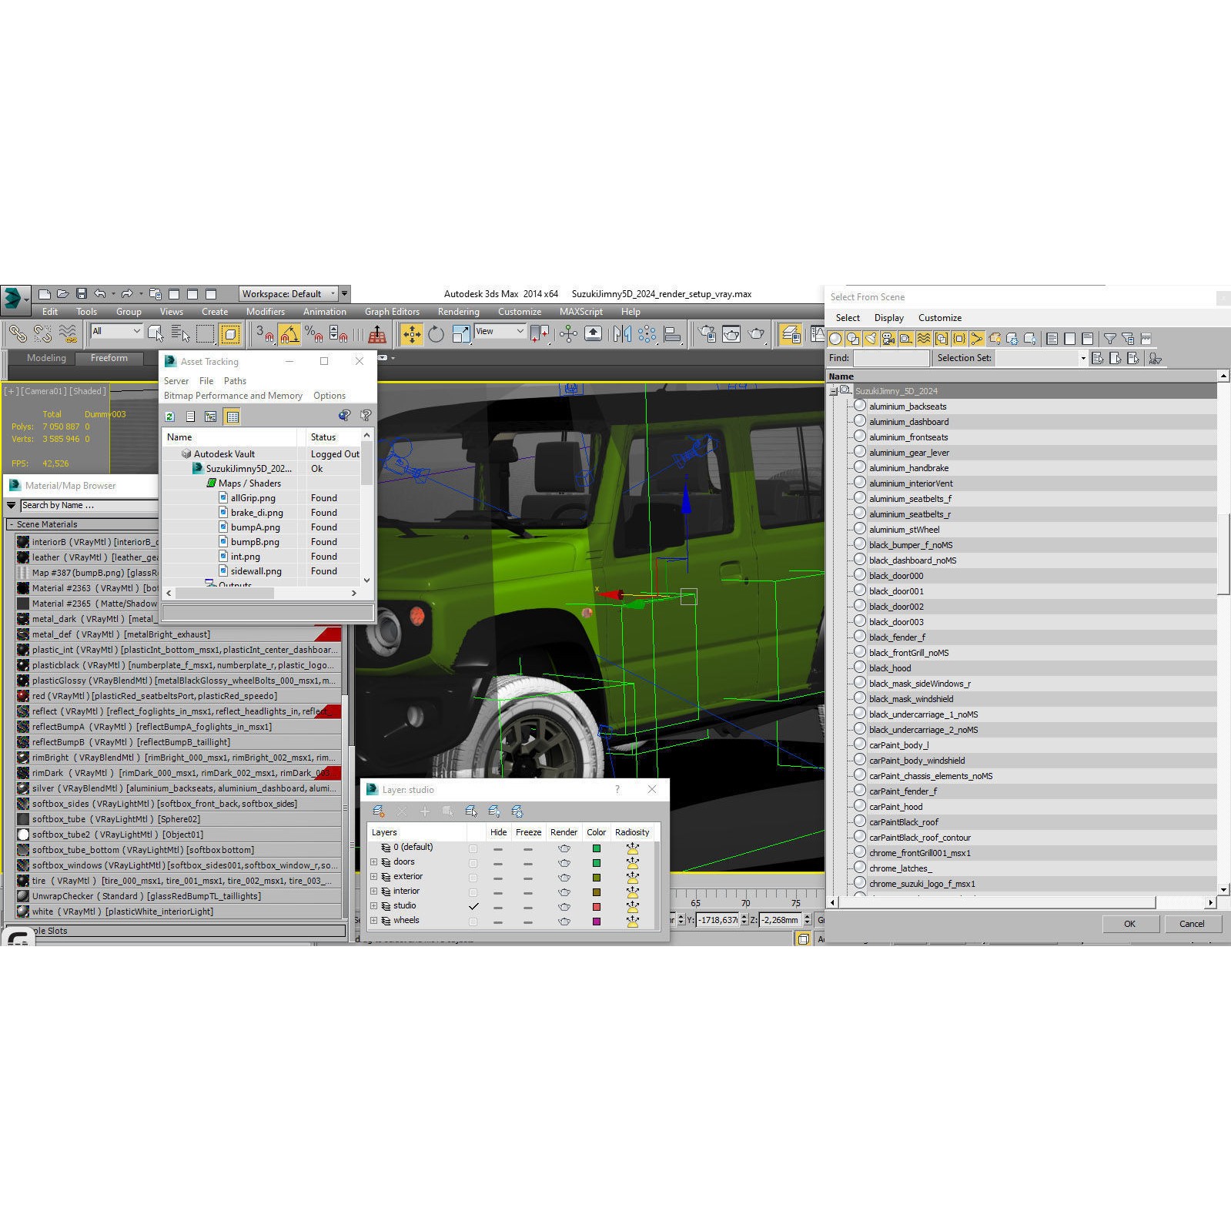Toggle the Percent Snap tool
The width and height of the screenshot is (1231, 1231).
coord(313,334)
